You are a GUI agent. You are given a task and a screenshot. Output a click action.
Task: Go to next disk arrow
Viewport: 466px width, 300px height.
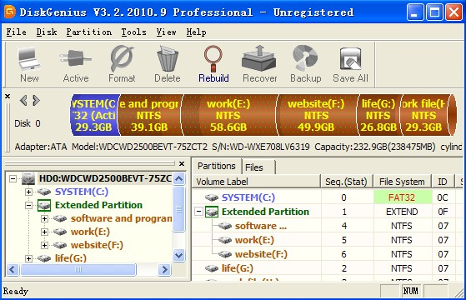[x=36, y=100]
